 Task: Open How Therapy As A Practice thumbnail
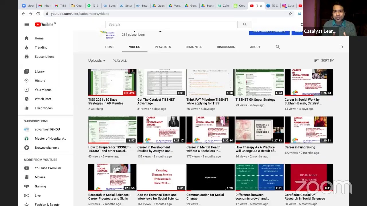[x=259, y=130]
